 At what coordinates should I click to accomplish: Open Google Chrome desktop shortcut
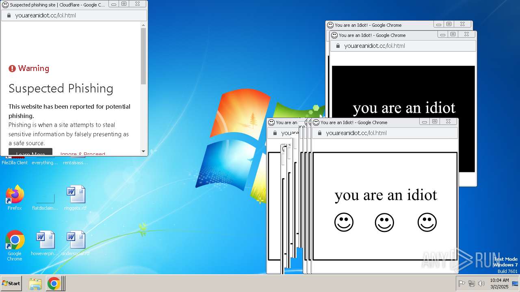click(x=15, y=245)
